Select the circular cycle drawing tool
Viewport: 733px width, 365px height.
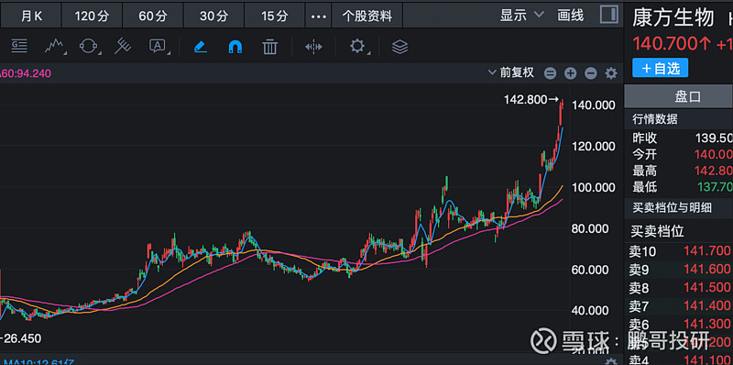click(x=89, y=47)
